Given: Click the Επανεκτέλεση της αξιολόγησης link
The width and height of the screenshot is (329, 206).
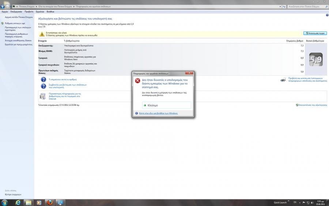Looking at the screenshot, I should point(312,105).
